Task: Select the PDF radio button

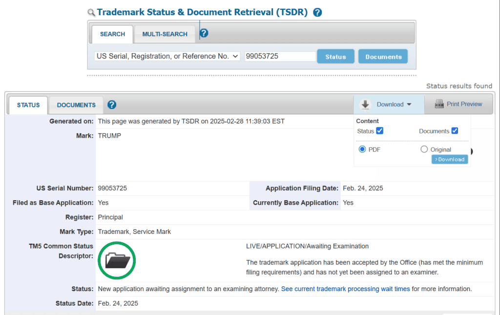Action: [x=362, y=149]
